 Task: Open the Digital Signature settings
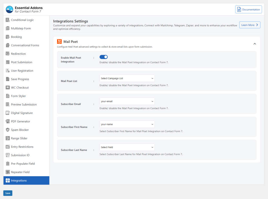[x=26, y=113]
